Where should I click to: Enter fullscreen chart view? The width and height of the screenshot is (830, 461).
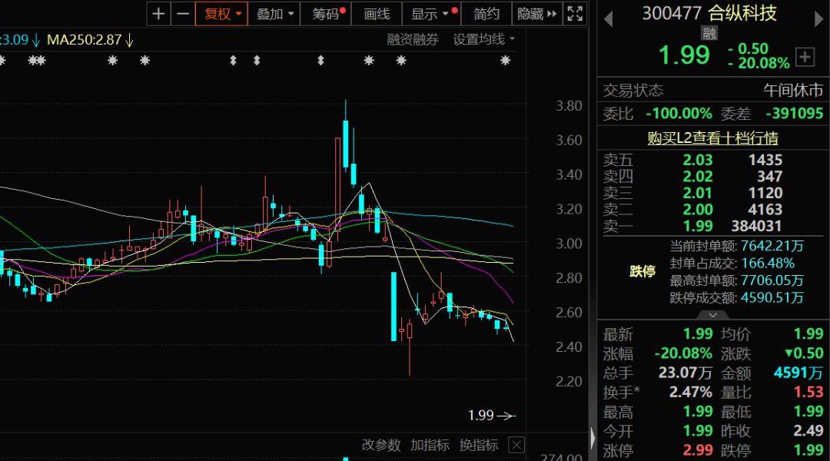coord(575,14)
